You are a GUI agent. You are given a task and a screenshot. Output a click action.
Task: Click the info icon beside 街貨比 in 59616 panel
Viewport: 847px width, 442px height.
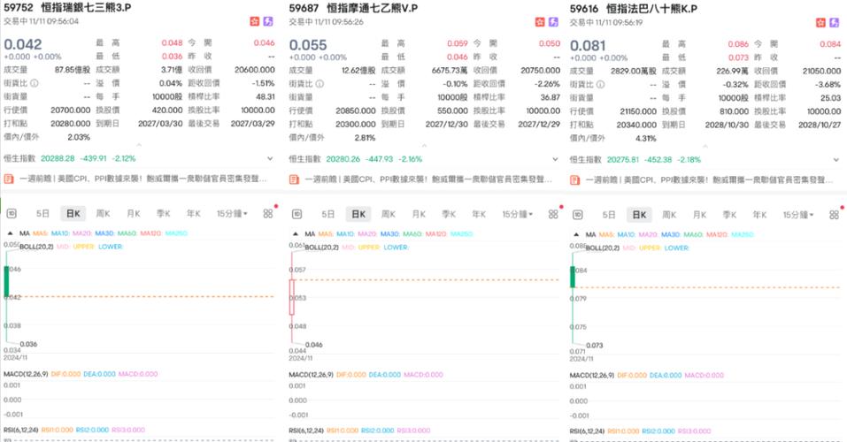(600, 84)
